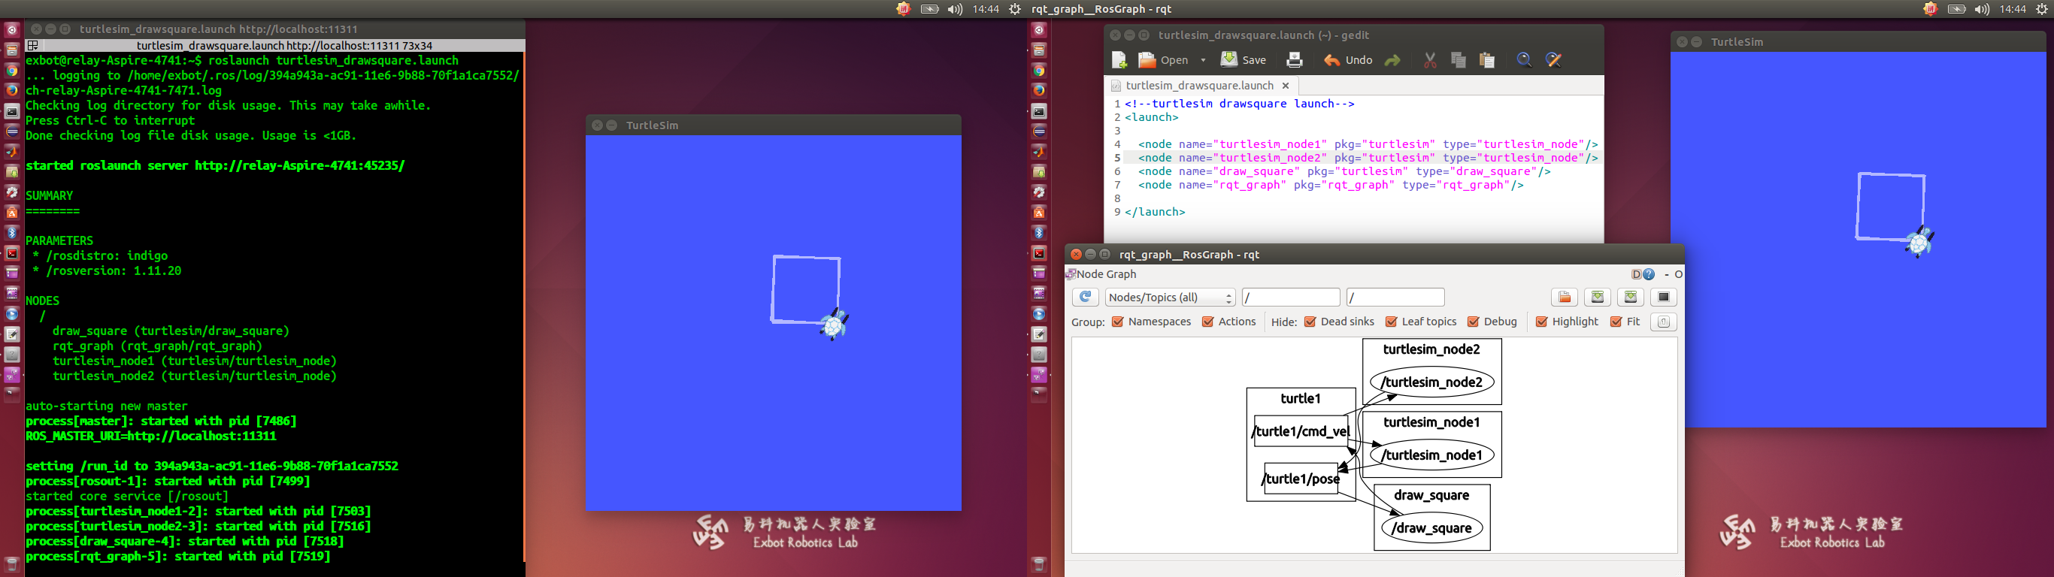Viewport: 2054px width, 577px height.
Task: Click the black save-as-image icon in rqt
Action: click(1663, 298)
